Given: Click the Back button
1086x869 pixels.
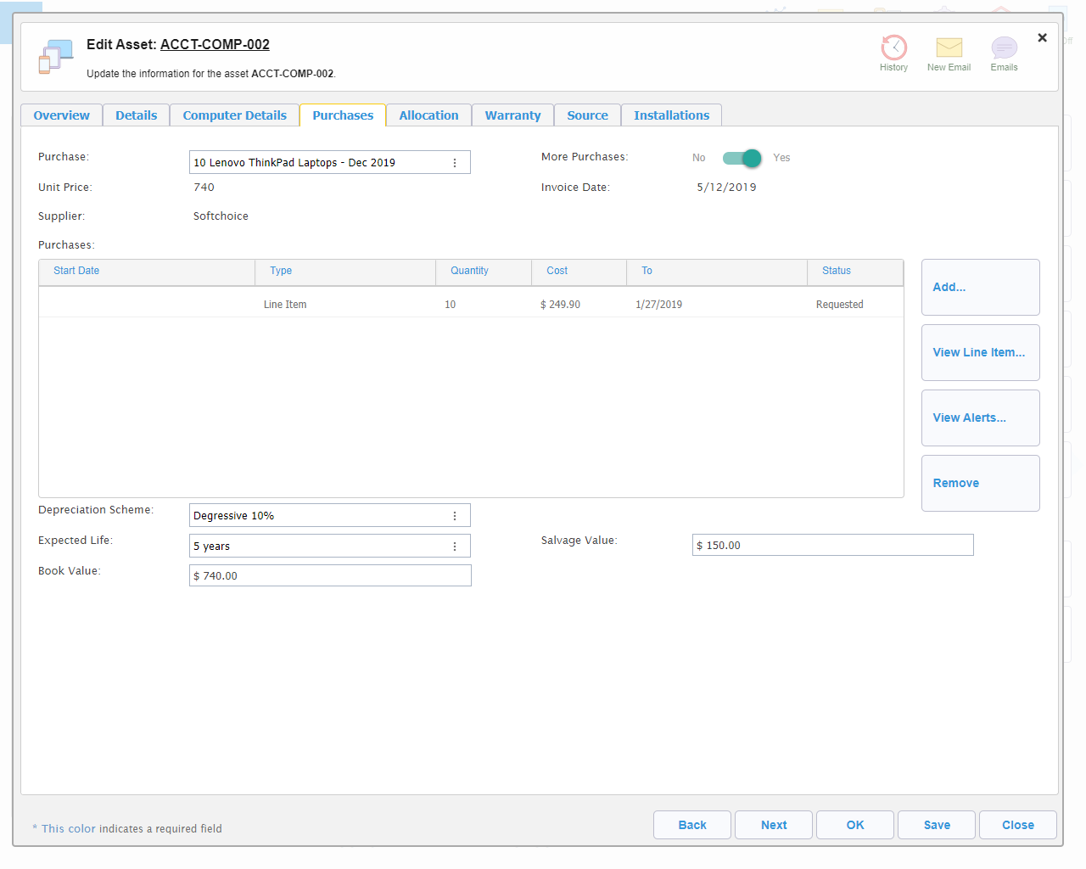Looking at the screenshot, I should tap(692, 825).
